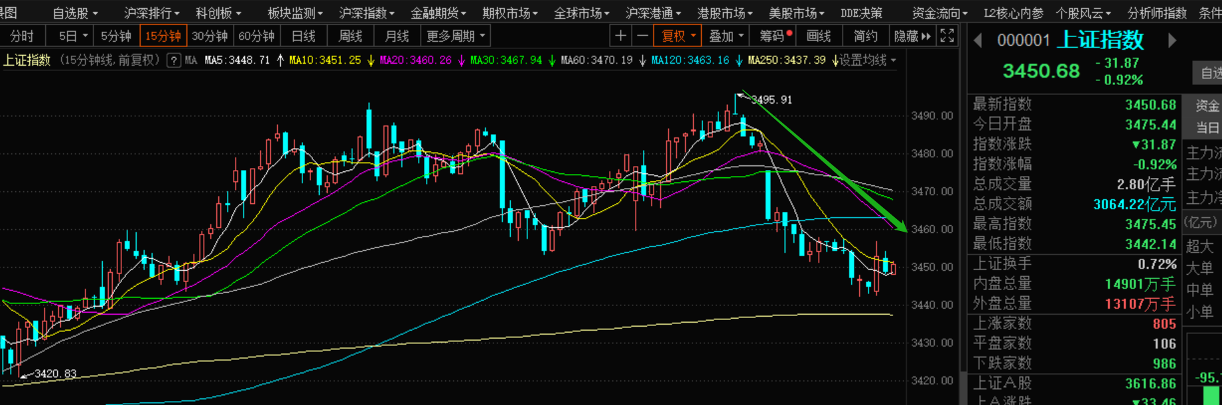Image resolution: width=1222 pixels, height=405 pixels.
Task: Click the MA10:3451.25 indicator value
Action: 325,60
